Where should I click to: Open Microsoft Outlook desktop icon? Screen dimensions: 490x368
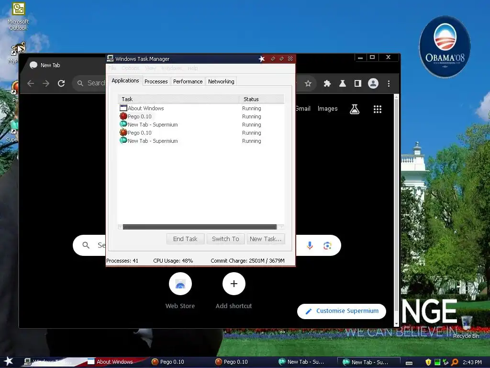(18, 16)
